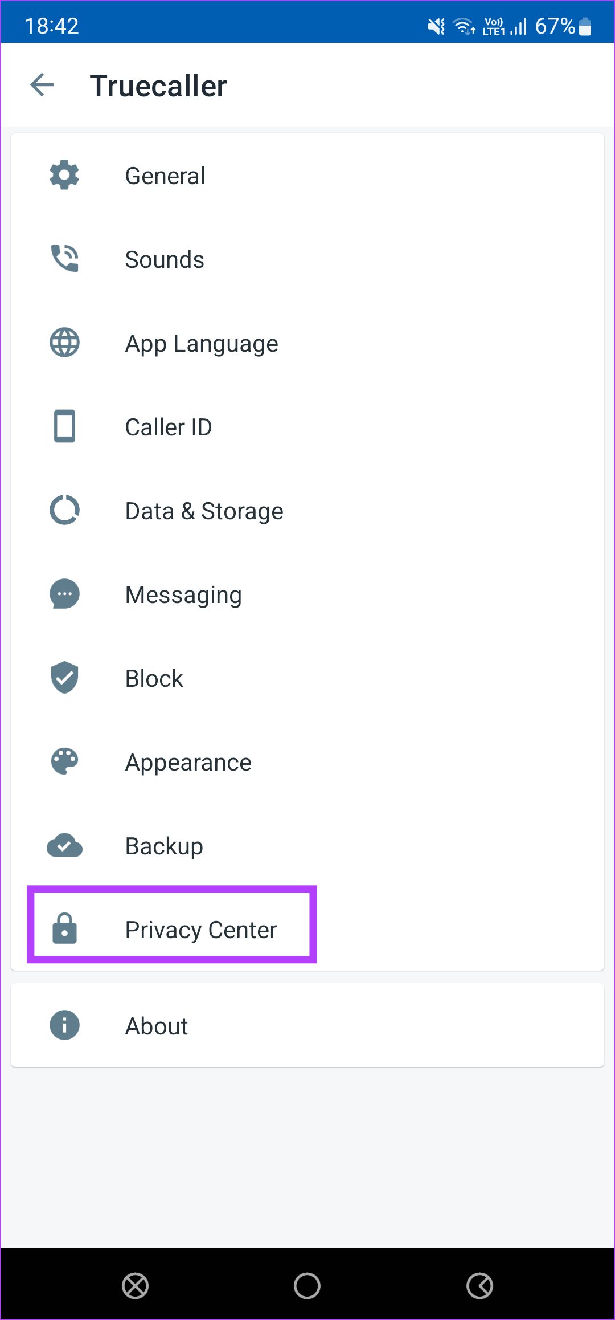The width and height of the screenshot is (615, 1320).
Task: Tap the Sounds phone ringing icon
Action: click(64, 259)
